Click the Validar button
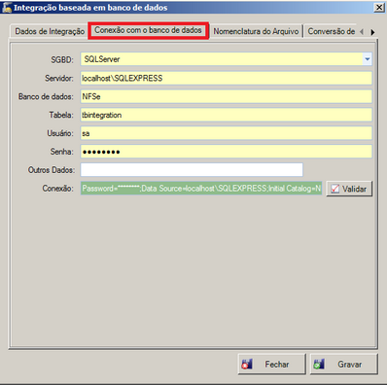Viewport: 387px width, 385px height. [349, 189]
